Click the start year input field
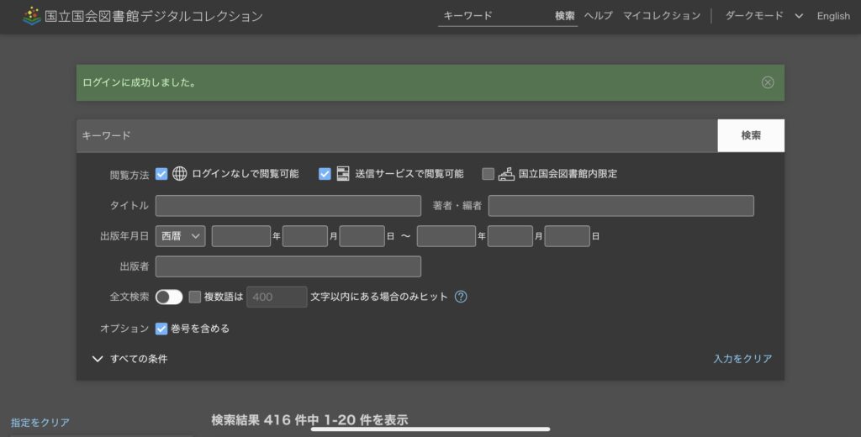Viewport: 861px width, 437px height. [x=241, y=236]
